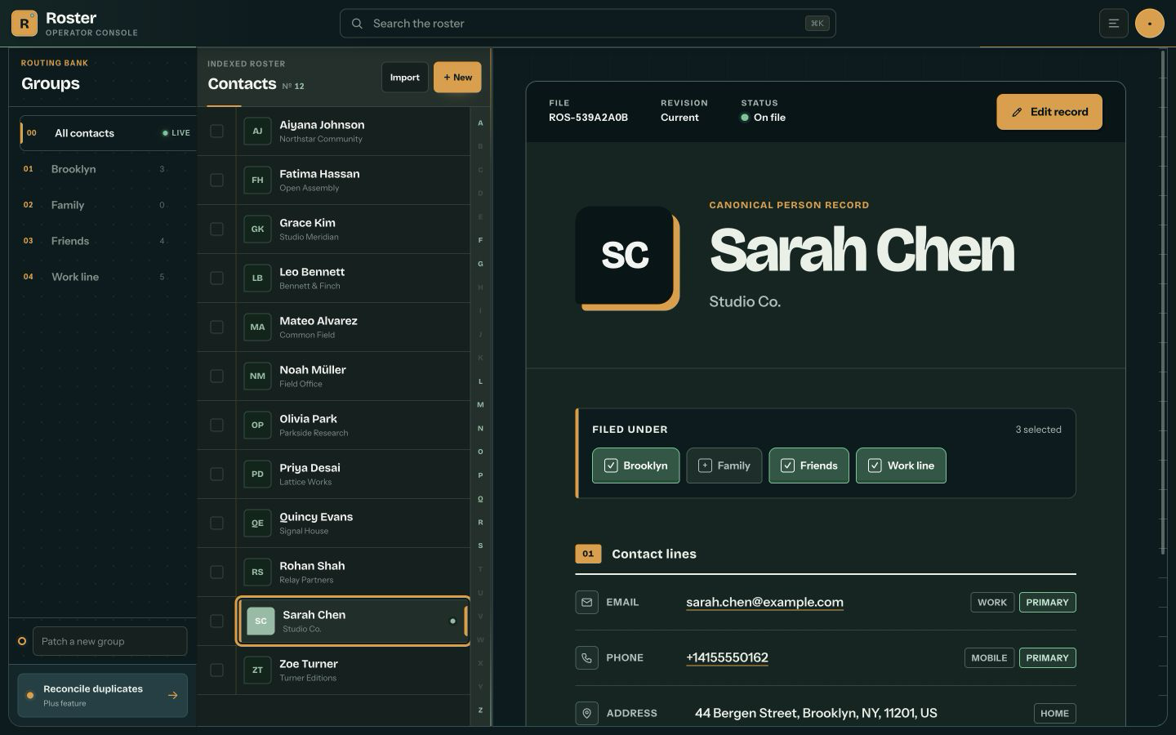Screen dimensions: 1176x735
Task: Toggle the Brooklyn filed-under chip
Action: point(635,465)
